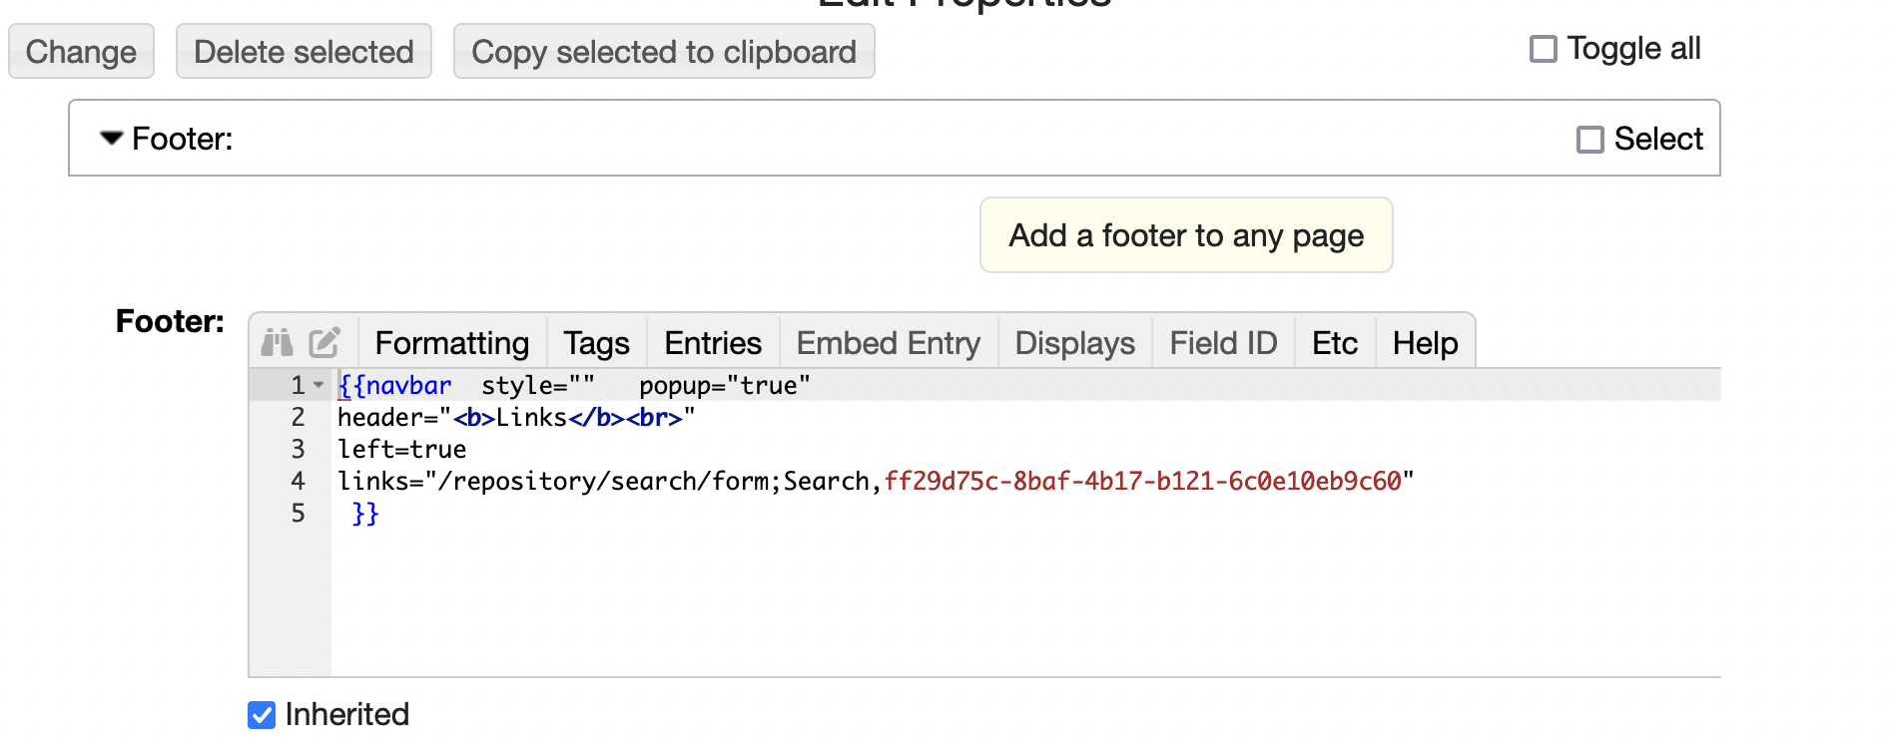Open the Displays menu
1895x750 pixels.
coord(1074,343)
